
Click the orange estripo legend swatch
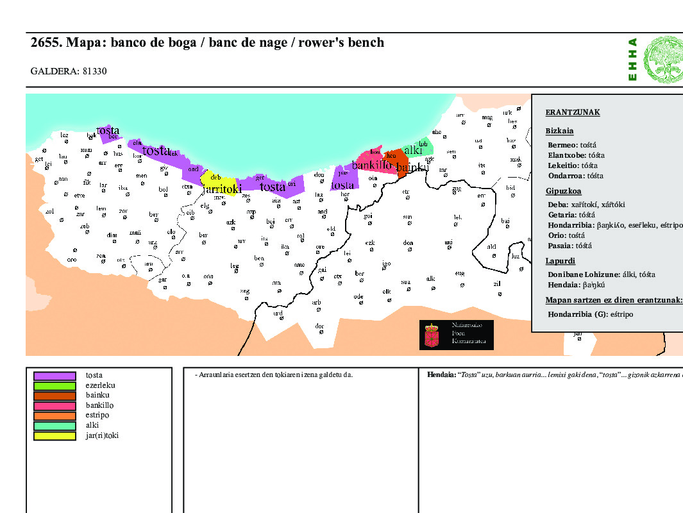(55, 416)
